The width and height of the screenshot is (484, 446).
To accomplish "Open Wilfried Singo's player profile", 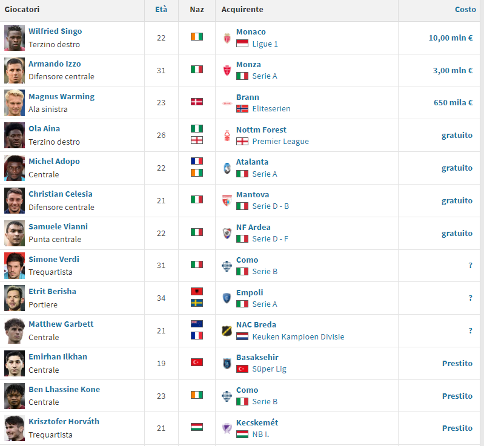I will pyautogui.click(x=55, y=31).
